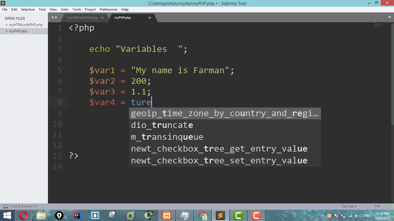Open the Brackets editor taskbar icon
This screenshot has width=394, height=221.
coord(95,215)
